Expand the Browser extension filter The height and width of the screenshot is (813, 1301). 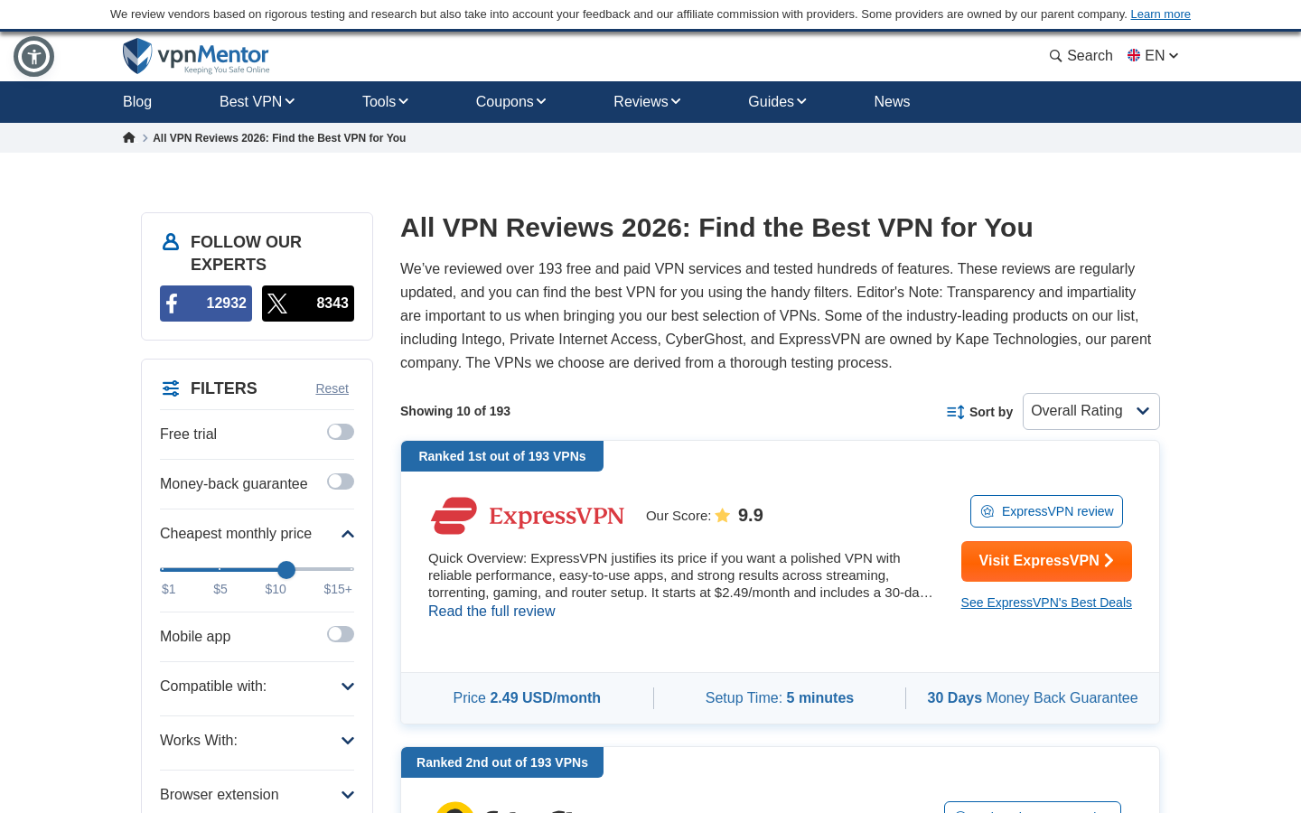click(348, 795)
